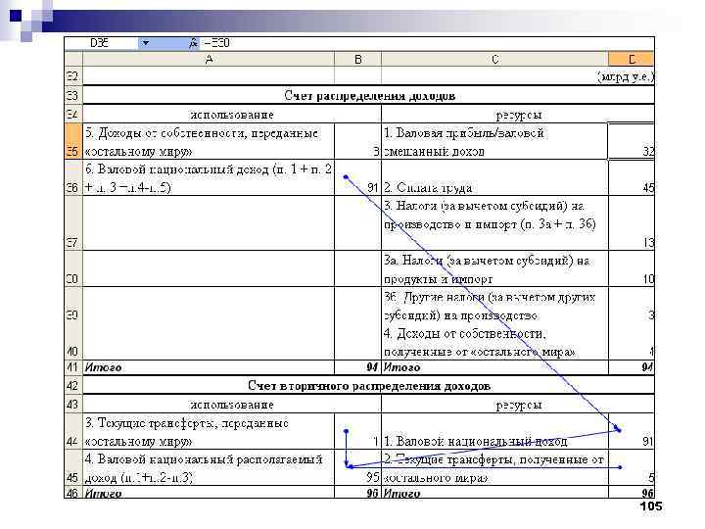Click the '3б. Другие налоги на производство' cell
Viewport: 705px width, 529px height.
click(x=494, y=306)
